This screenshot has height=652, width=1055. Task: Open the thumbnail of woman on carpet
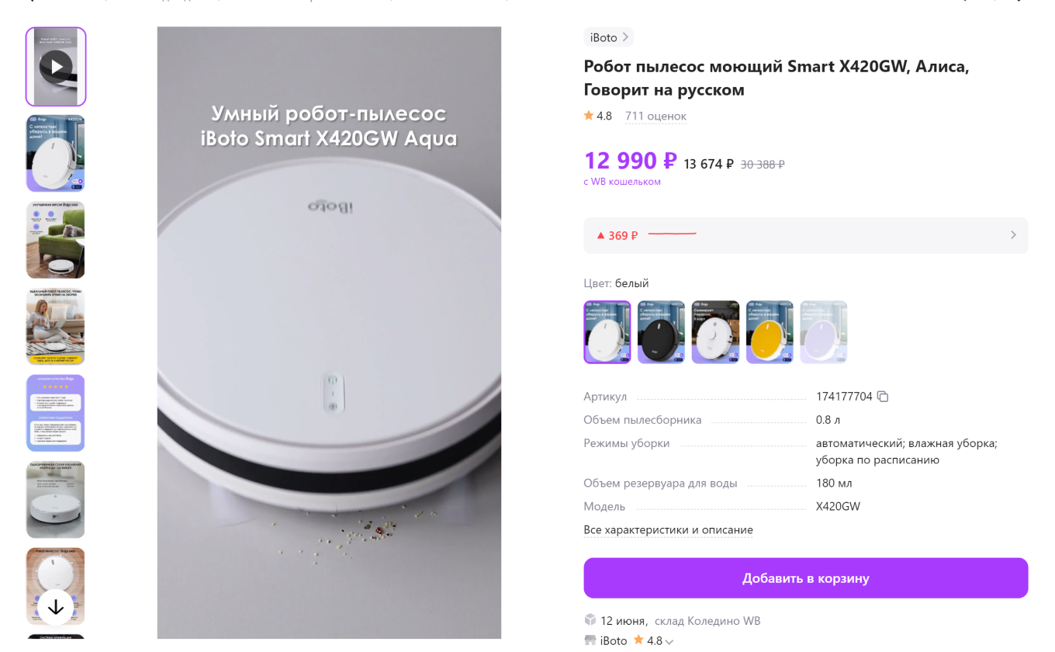[x=56, y=326]
